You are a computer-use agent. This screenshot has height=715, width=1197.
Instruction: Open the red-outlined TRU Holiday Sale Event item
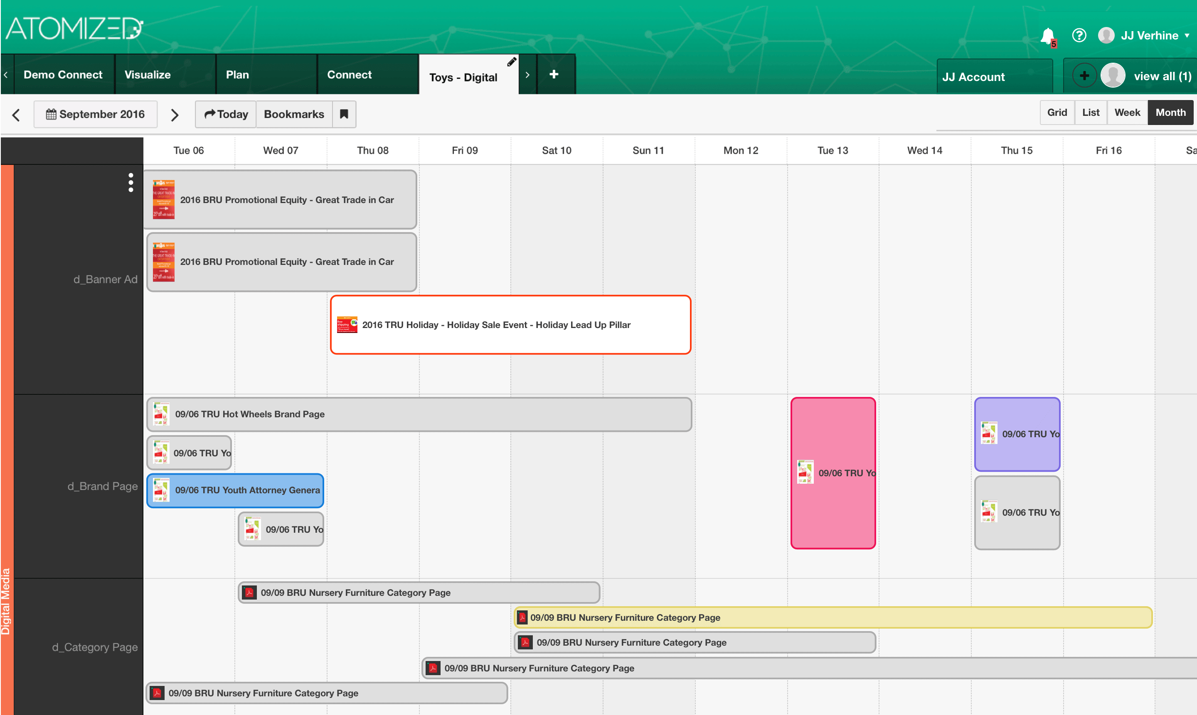(x=510, y=325)
